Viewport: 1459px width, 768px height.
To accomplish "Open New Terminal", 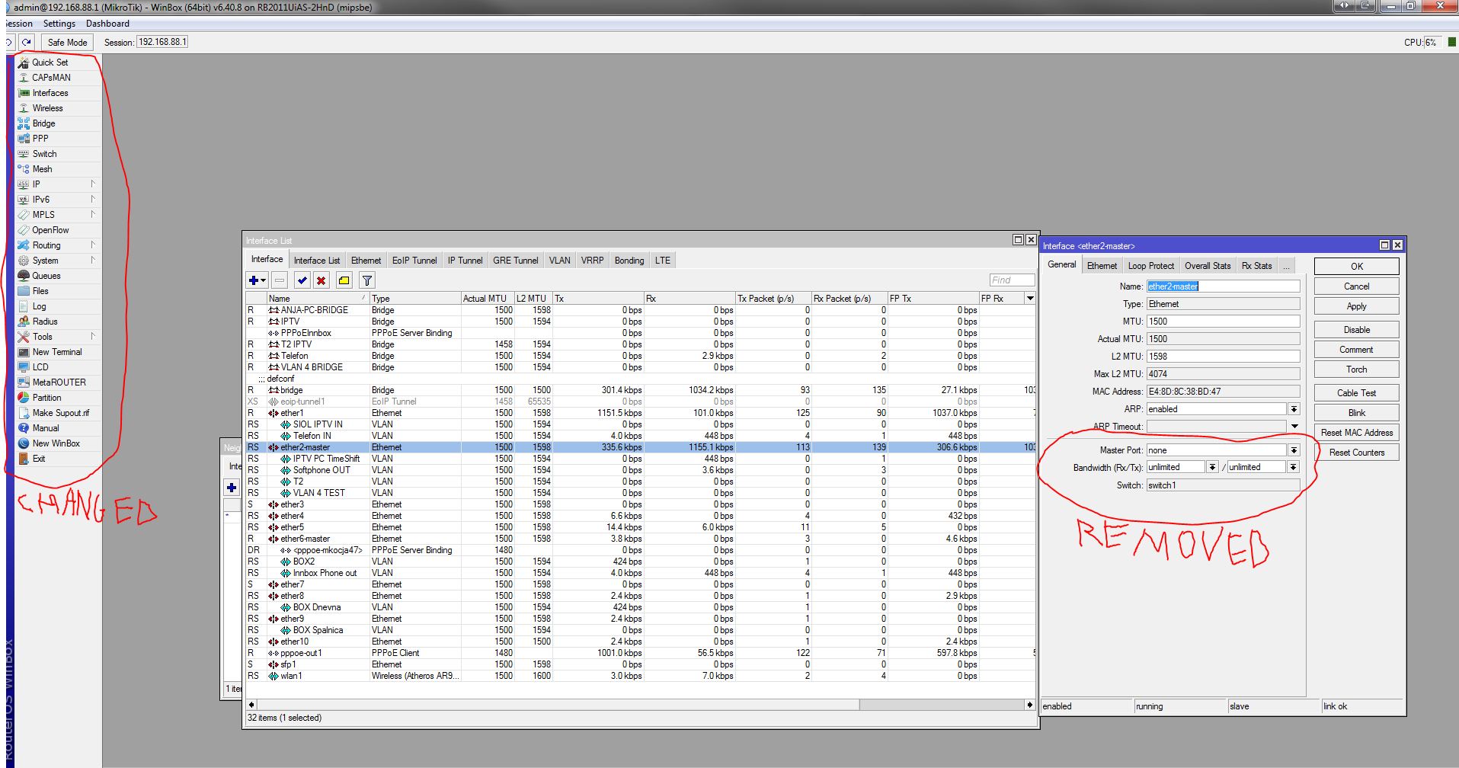I will (x=57, y=352).
